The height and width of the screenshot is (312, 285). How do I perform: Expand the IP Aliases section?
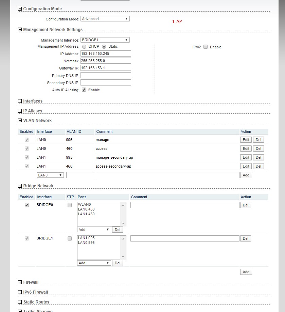[x=20, y=111]
